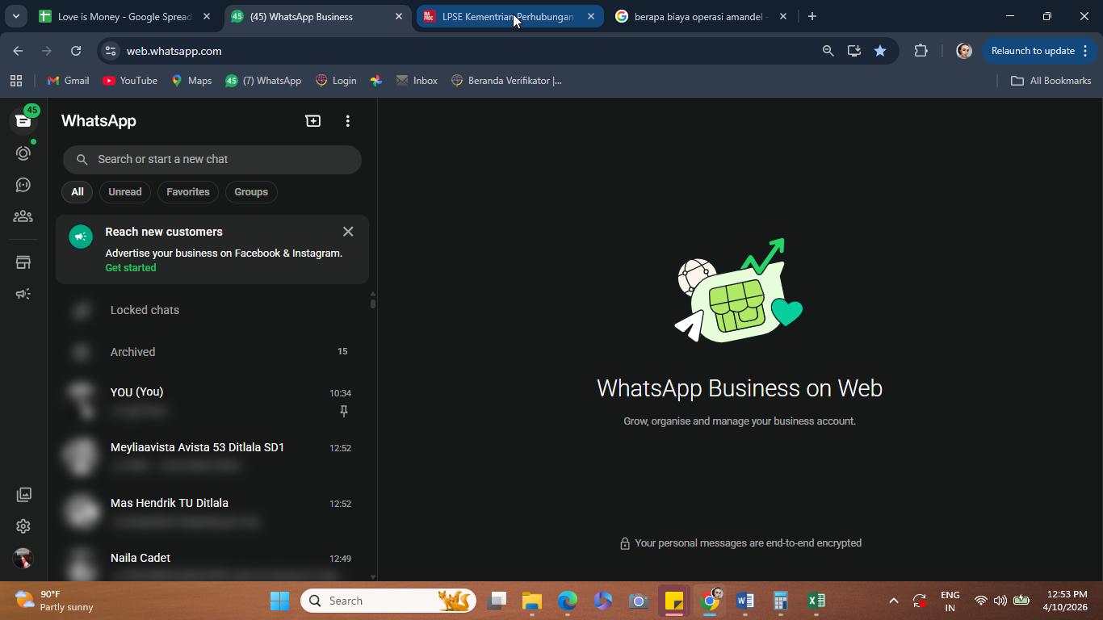The height and width of the screenshot is (620, 1103).
Task: Go back to the previous page
Action: (18, 51)
